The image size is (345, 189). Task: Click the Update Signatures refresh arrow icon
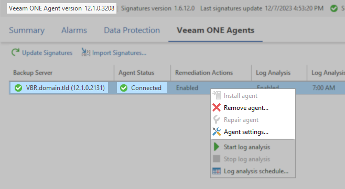pos(15,52)
